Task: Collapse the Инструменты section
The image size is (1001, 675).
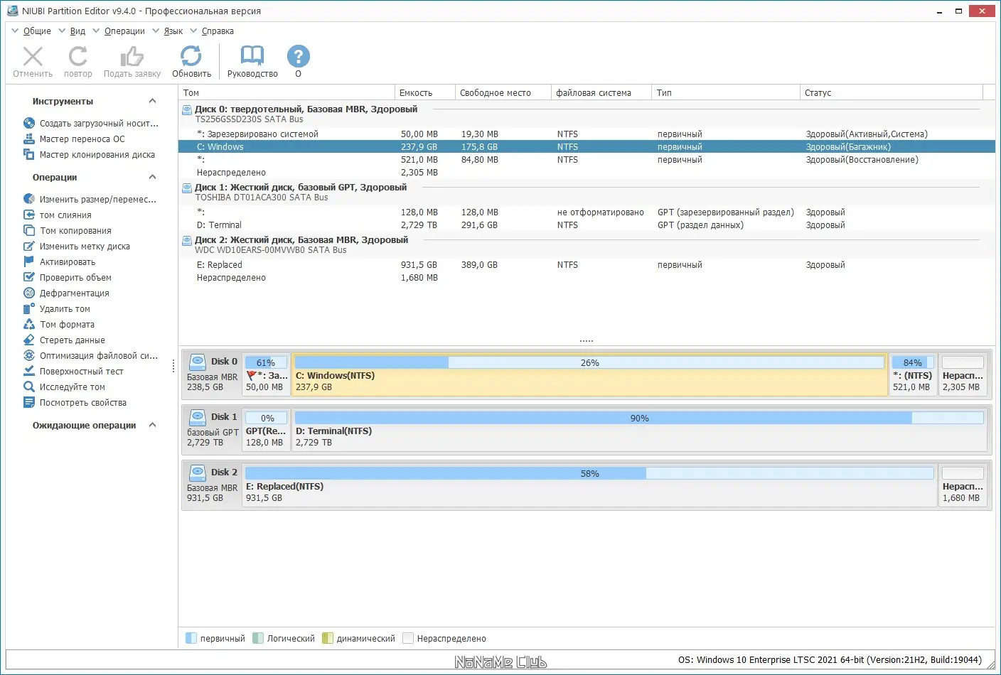Action: point(151,101)
